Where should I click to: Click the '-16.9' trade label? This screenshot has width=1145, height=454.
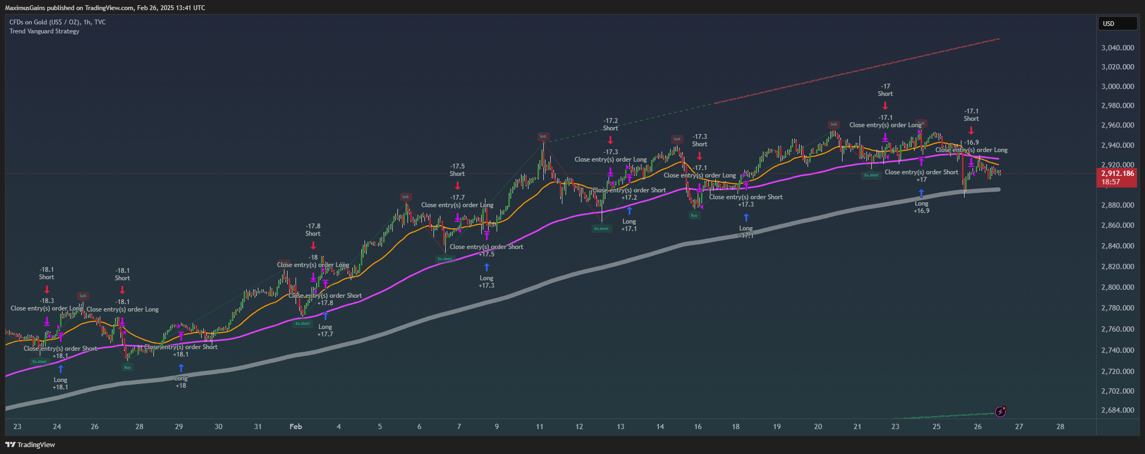(x=971, y=143)
